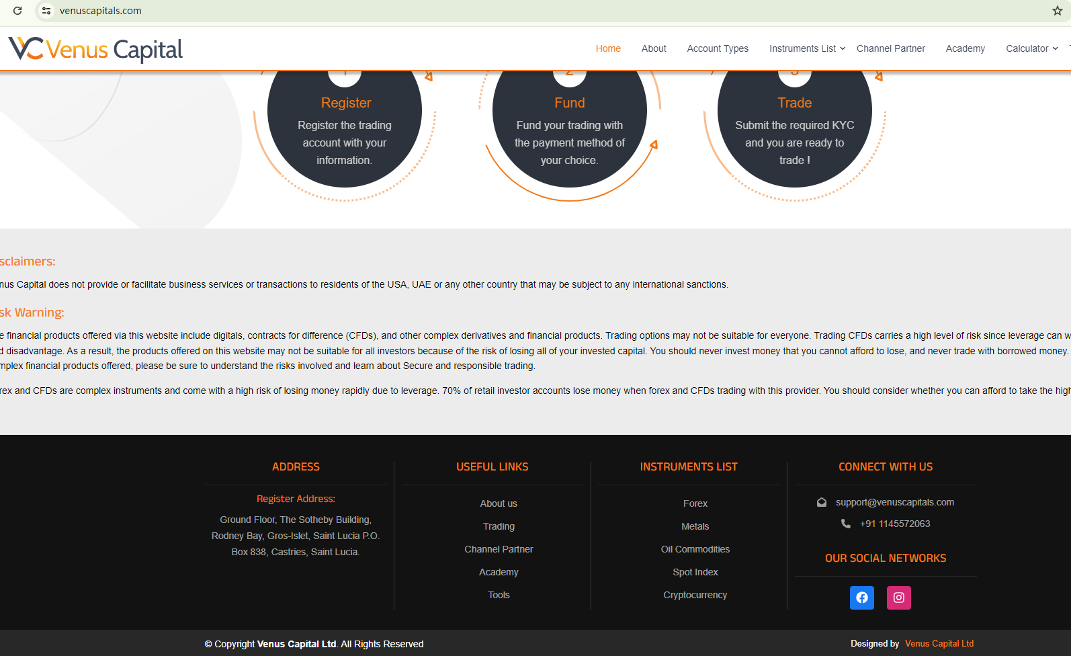Screen dimensions: 1071x656
Task: Click the About us footer link
Action: 499,503
